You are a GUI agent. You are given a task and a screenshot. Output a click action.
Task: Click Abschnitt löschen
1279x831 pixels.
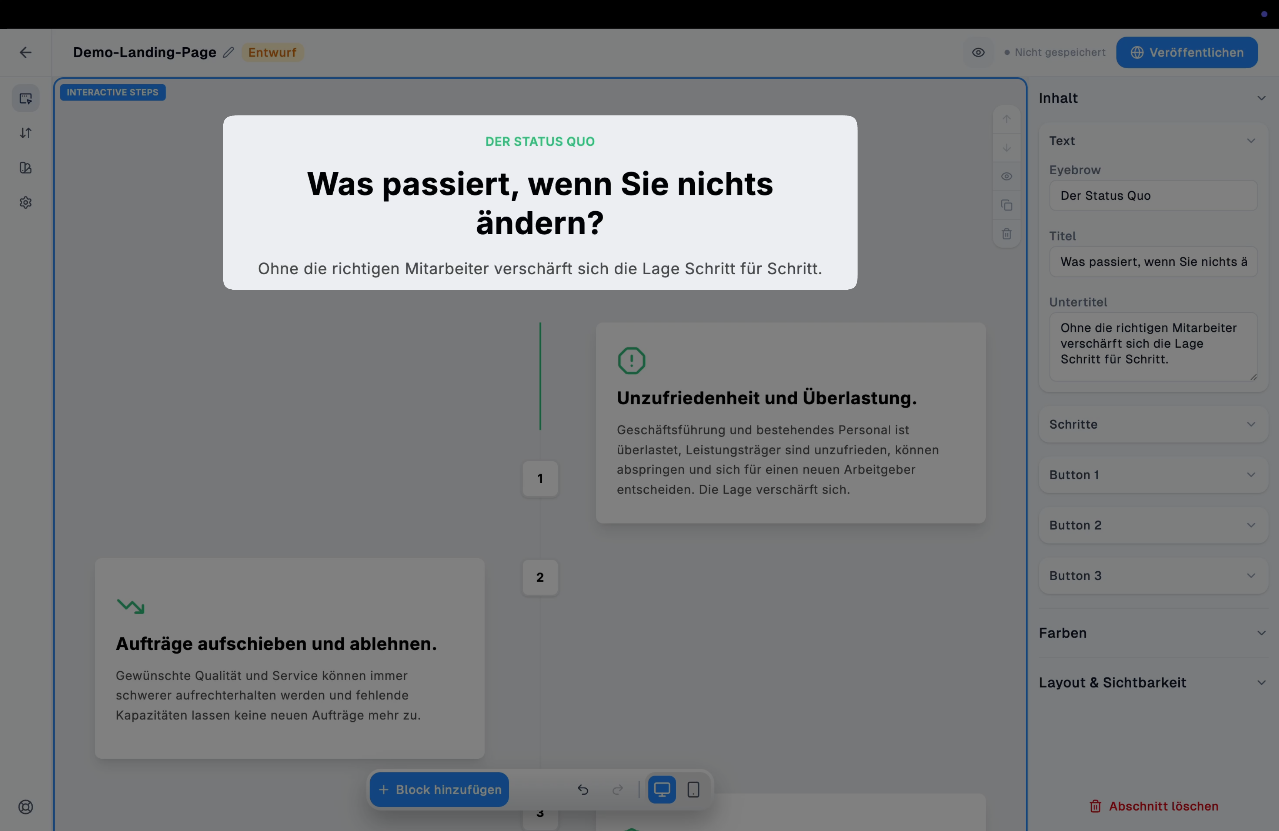tap(1153, 806)
